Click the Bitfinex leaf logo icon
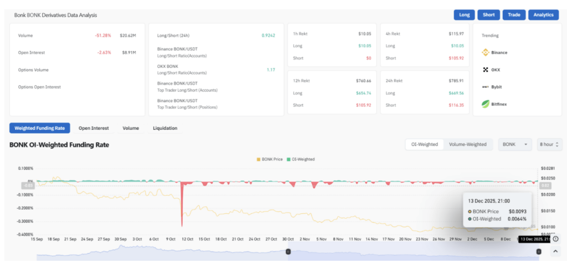This screenshot has height=262, width=567. tap(485, 104)
